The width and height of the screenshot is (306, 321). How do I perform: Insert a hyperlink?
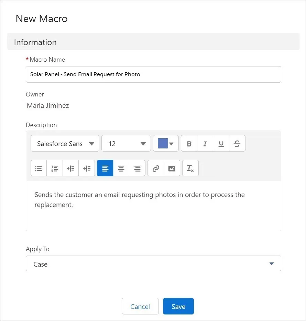tap(156, 168)
